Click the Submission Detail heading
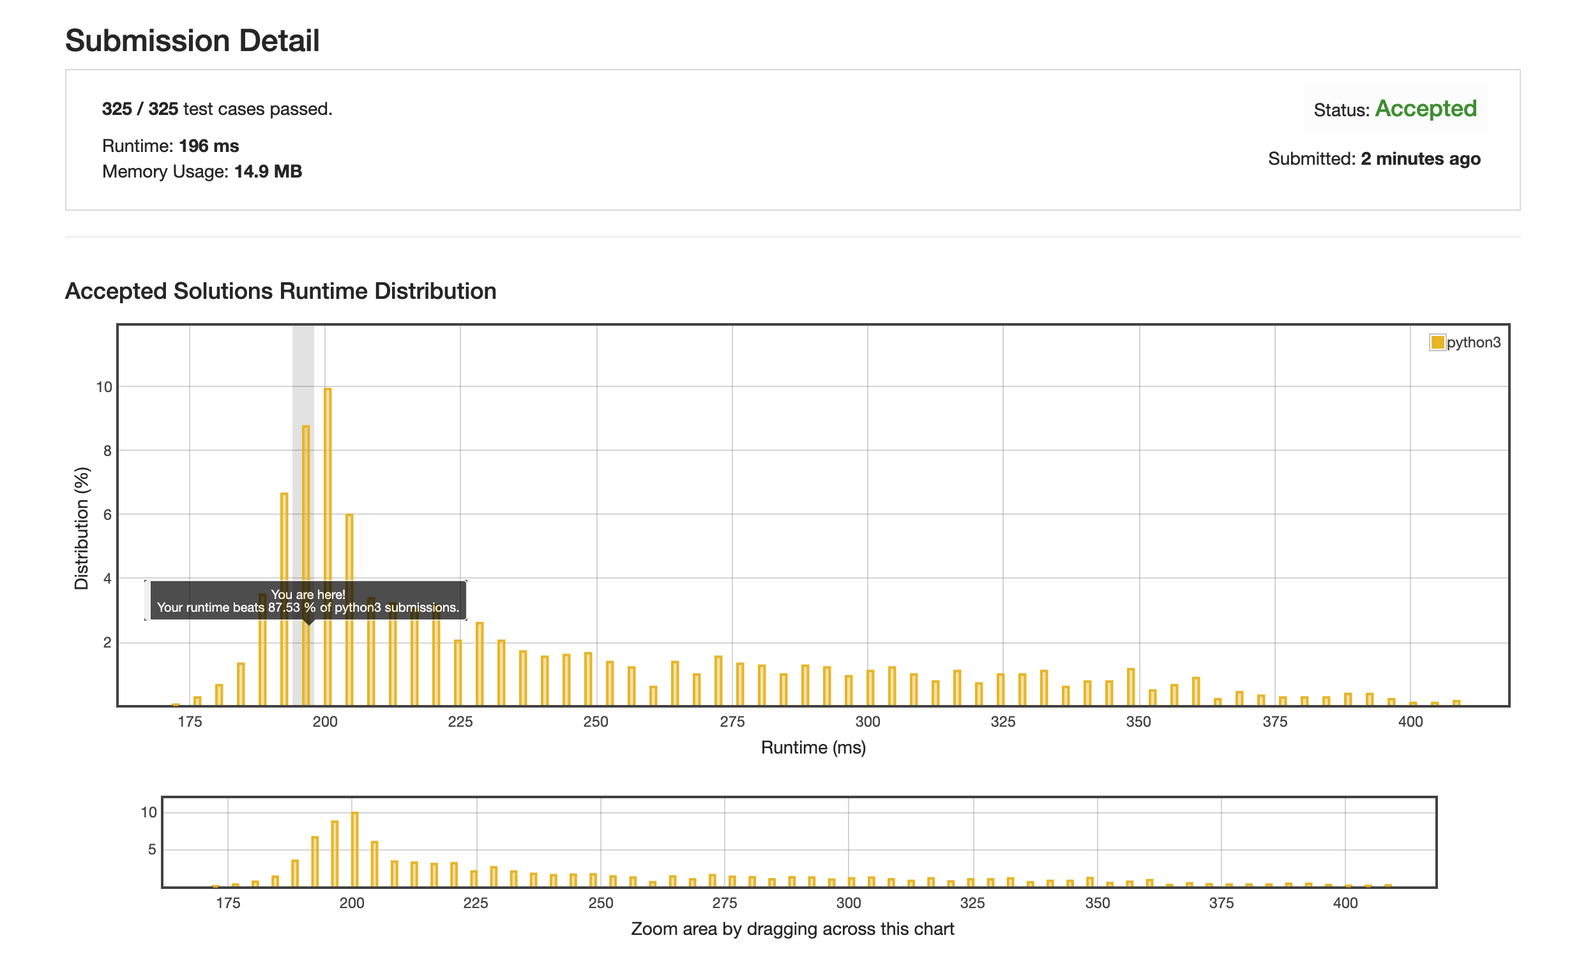The height and width of the screenshot is (963, 1595). [x=192, y=40]
